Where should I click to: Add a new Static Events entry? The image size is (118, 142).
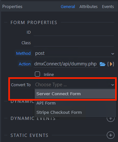111,135
